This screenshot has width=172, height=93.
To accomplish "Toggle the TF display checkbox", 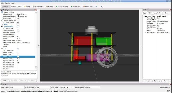I will pyautogui.click(x=18, y=49).
